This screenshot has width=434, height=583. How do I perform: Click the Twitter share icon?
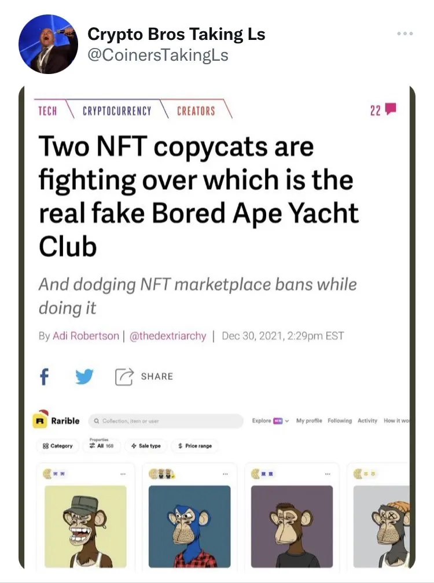point(85,376)
